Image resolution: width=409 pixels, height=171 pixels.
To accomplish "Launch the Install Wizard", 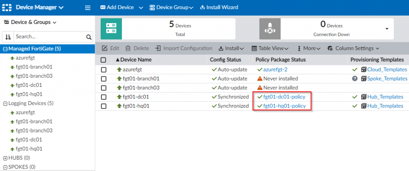I will pyautogui.click(x=219, y=7).
